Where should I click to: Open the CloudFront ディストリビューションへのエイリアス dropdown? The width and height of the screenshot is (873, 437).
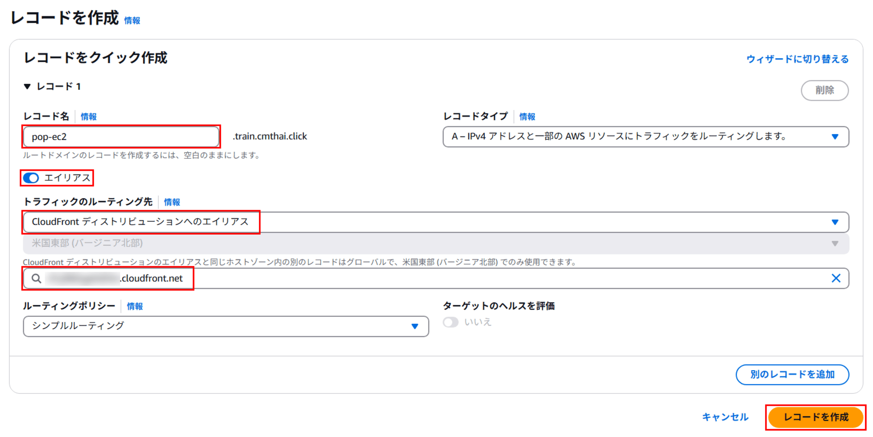pos(436,222)
